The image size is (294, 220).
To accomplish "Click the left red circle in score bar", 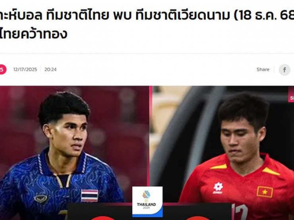I will click(103, 218).
